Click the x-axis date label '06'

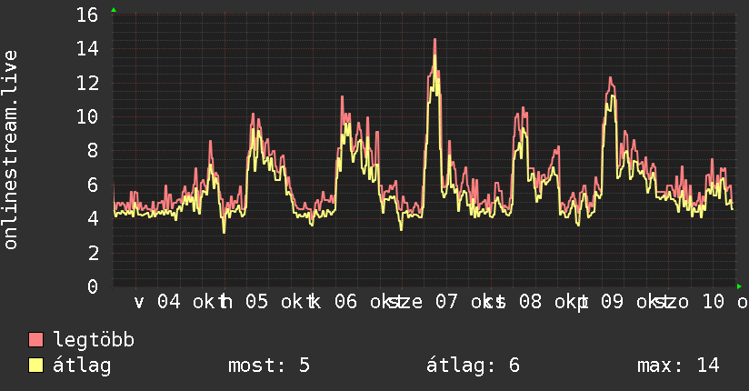345,302
